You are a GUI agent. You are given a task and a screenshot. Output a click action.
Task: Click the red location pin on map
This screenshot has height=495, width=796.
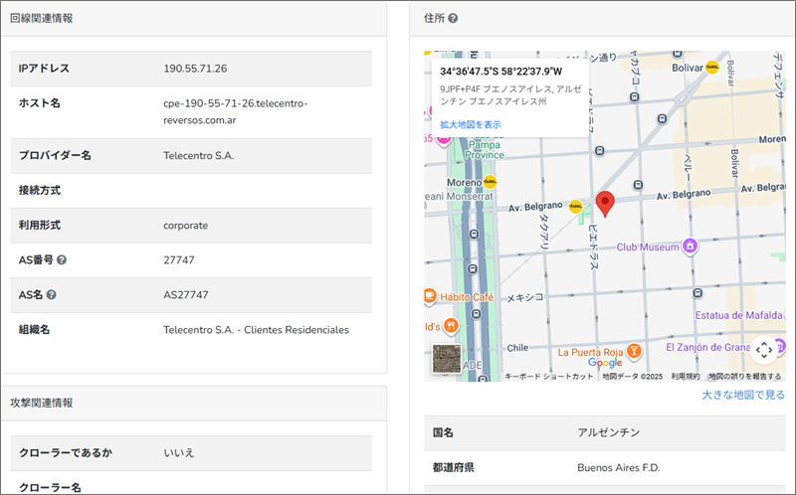point(606,204)
